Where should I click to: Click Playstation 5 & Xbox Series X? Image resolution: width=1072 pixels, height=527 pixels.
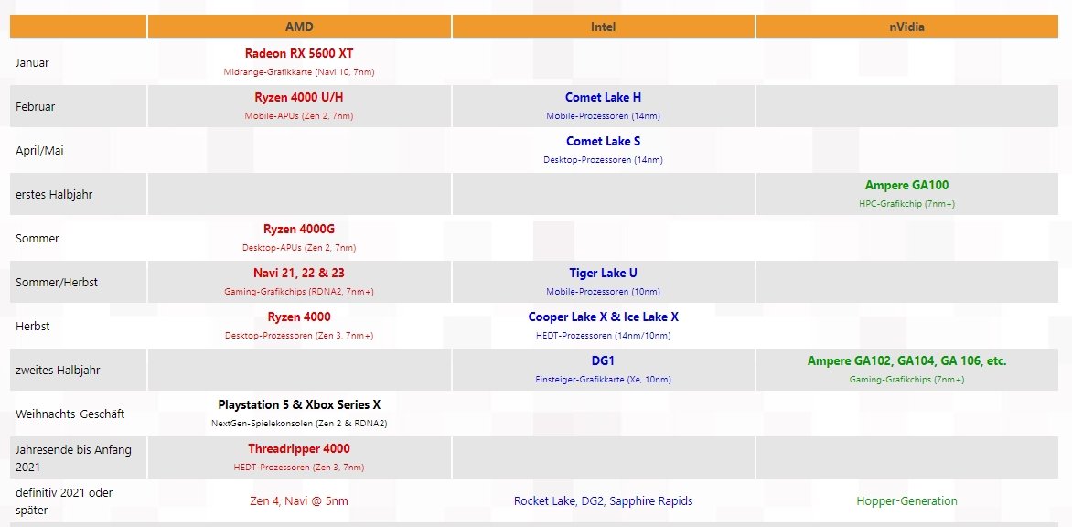point(299,404)
